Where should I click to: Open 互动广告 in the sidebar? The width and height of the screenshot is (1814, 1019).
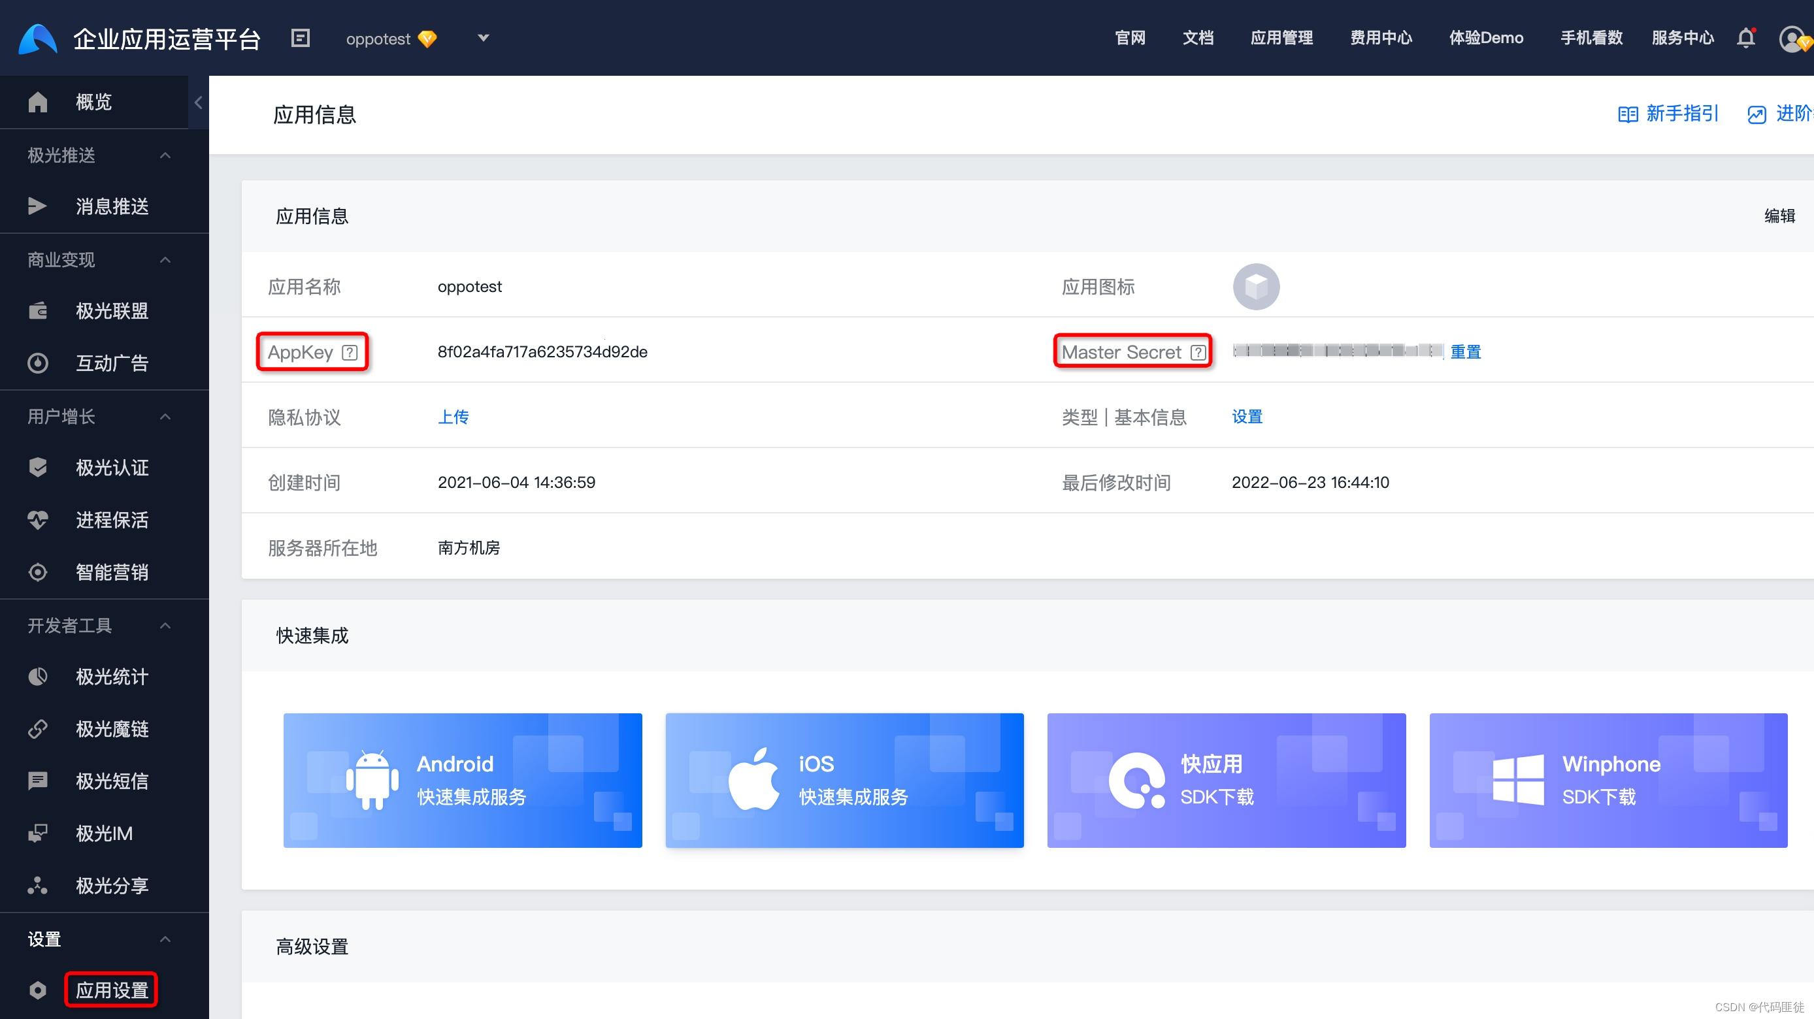tap(104, 363)
